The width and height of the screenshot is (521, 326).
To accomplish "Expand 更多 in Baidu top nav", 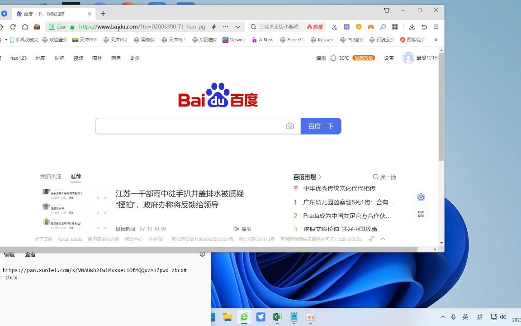I will click(x=135, y=58).
